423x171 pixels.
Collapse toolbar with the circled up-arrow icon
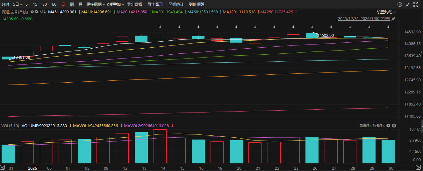[x=400, y=4]
